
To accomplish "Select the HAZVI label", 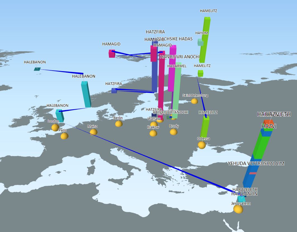I will [269, 126].
